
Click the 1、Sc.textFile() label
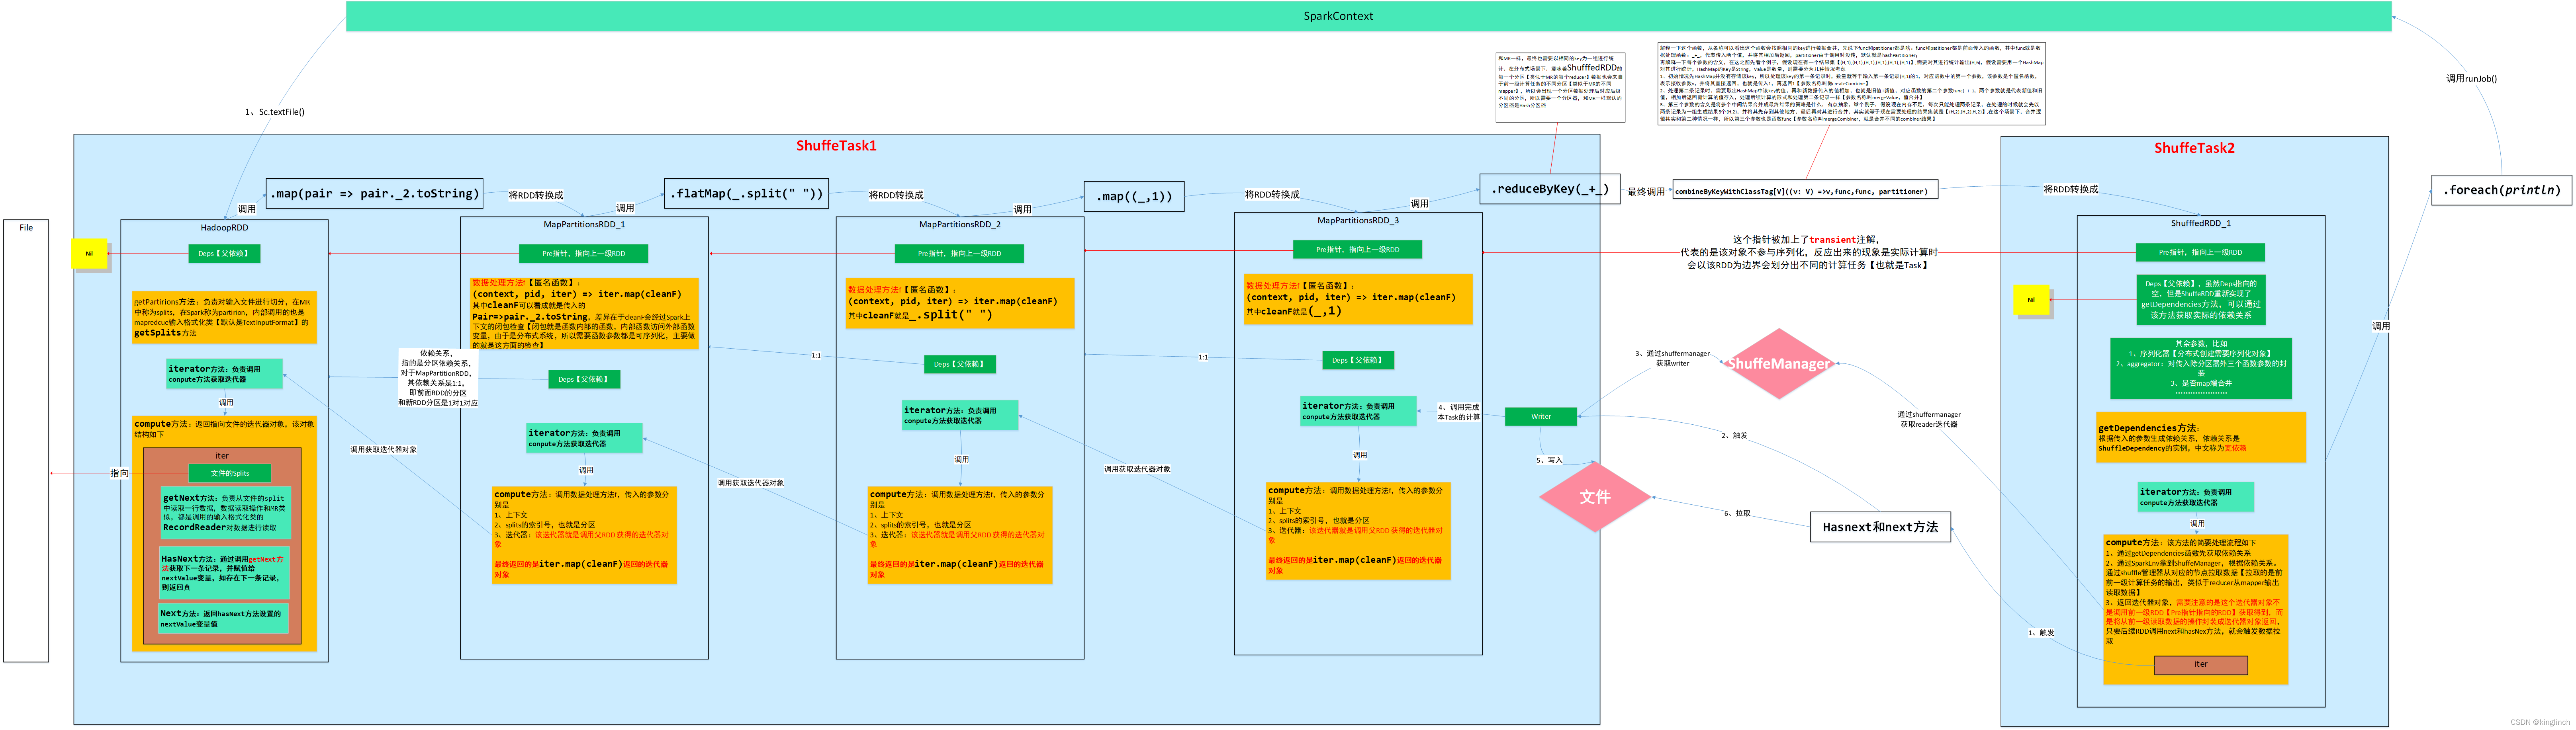click(x=275, y=112)
